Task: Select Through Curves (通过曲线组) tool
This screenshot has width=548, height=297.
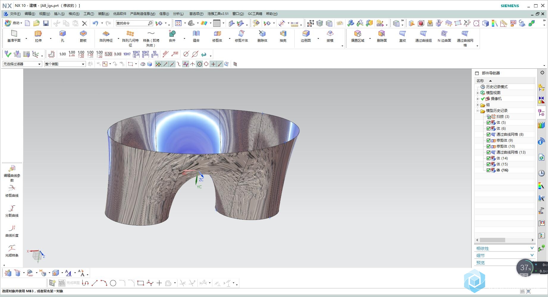Action: 423,36
